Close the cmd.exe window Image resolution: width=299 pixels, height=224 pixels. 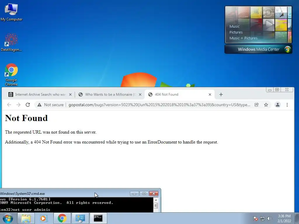[154, 194]
